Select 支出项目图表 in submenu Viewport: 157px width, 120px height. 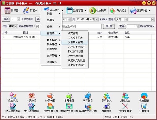coord(75,42)
